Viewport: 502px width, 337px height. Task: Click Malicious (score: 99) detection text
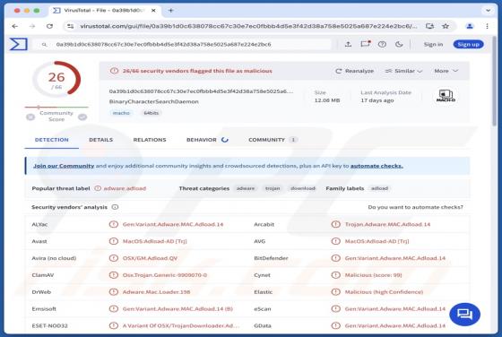pos(373,275)
